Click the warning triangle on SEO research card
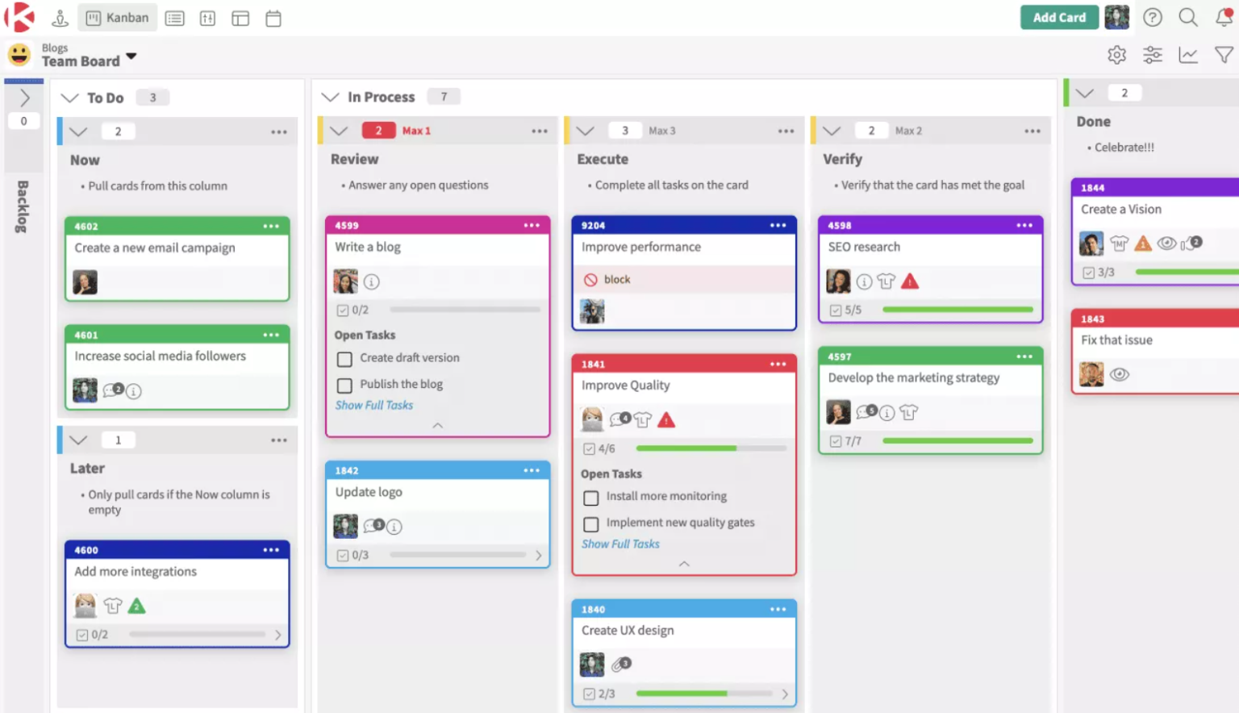Screen dimensions: 1239x713 pyautogui.click(x=911, y=281)
